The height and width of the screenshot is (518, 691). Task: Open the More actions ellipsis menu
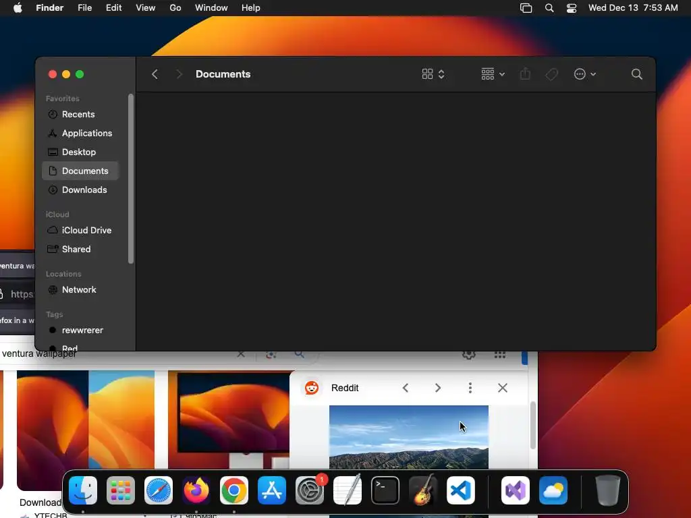(x=584, y=74)
